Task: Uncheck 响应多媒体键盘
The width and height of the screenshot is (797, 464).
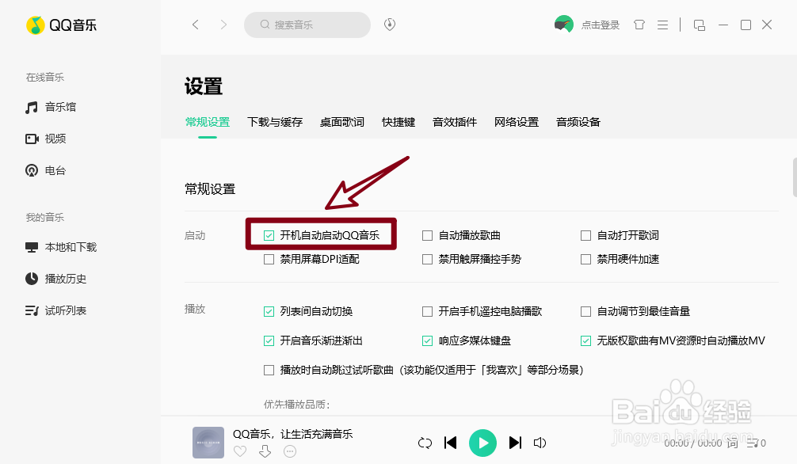Action: tap(428, 341)
